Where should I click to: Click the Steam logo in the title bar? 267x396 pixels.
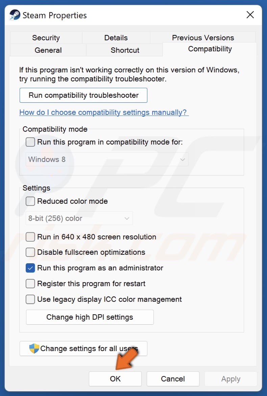pos(15,15)
